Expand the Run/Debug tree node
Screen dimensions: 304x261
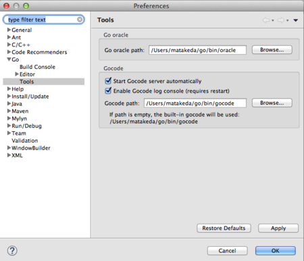point(9,126)
